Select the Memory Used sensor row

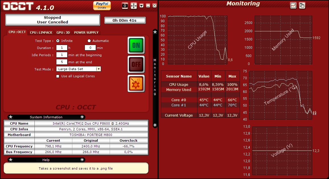coord(200,89)
